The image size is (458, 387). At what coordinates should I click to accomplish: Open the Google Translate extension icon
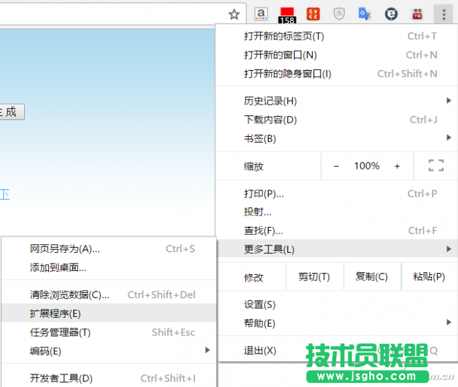click(365, 14)
